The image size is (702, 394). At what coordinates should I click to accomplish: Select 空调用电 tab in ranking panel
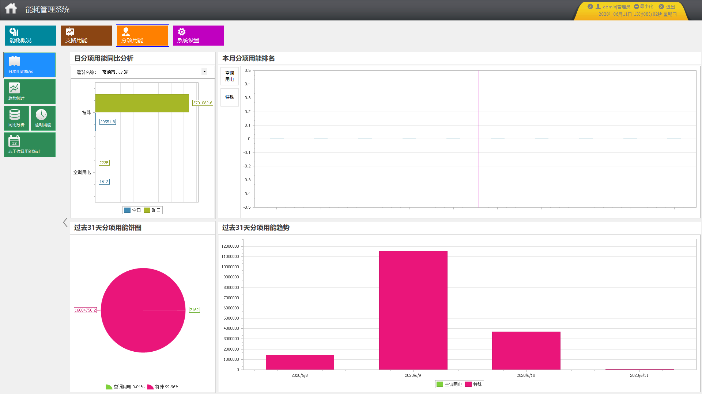[229, 76]
